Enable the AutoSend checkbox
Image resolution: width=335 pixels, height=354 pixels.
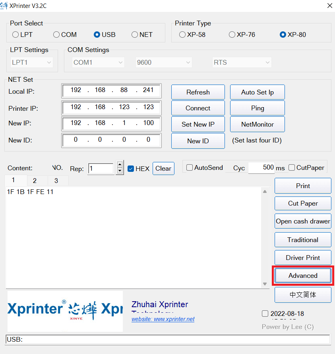pos(190,167)
